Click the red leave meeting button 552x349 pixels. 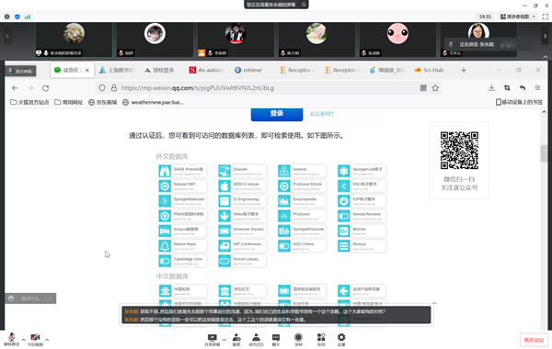(534, 340)
